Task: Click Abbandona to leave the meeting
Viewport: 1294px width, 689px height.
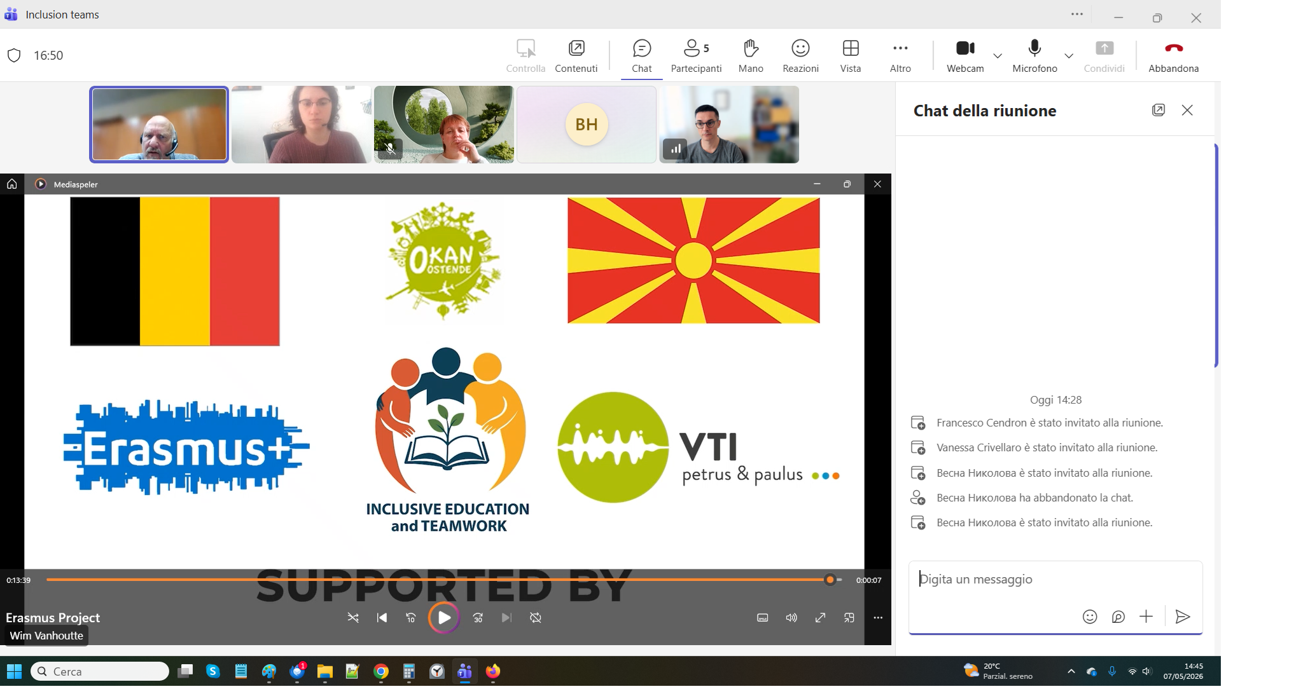Action: 1174,56
